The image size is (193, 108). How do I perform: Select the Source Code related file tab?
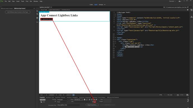click(44, 10)
